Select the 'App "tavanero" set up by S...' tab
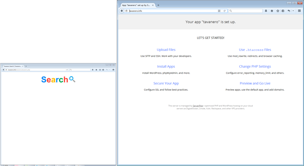The image size is (304, 166). click(x=137, y=5)
